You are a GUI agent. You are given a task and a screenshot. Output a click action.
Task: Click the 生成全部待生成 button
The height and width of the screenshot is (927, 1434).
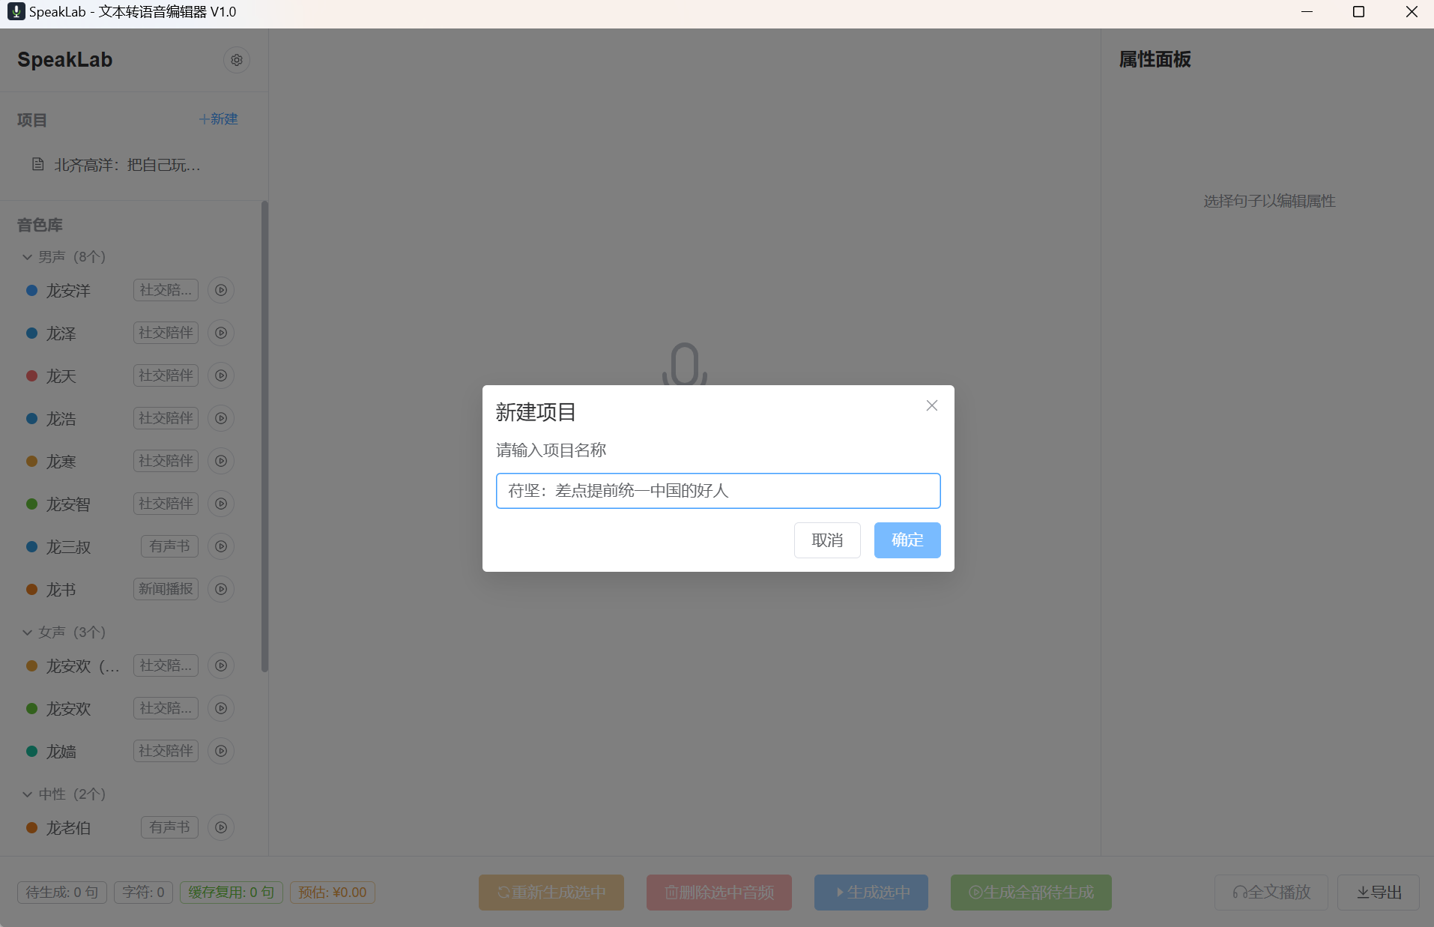(x=1031, y=893)
